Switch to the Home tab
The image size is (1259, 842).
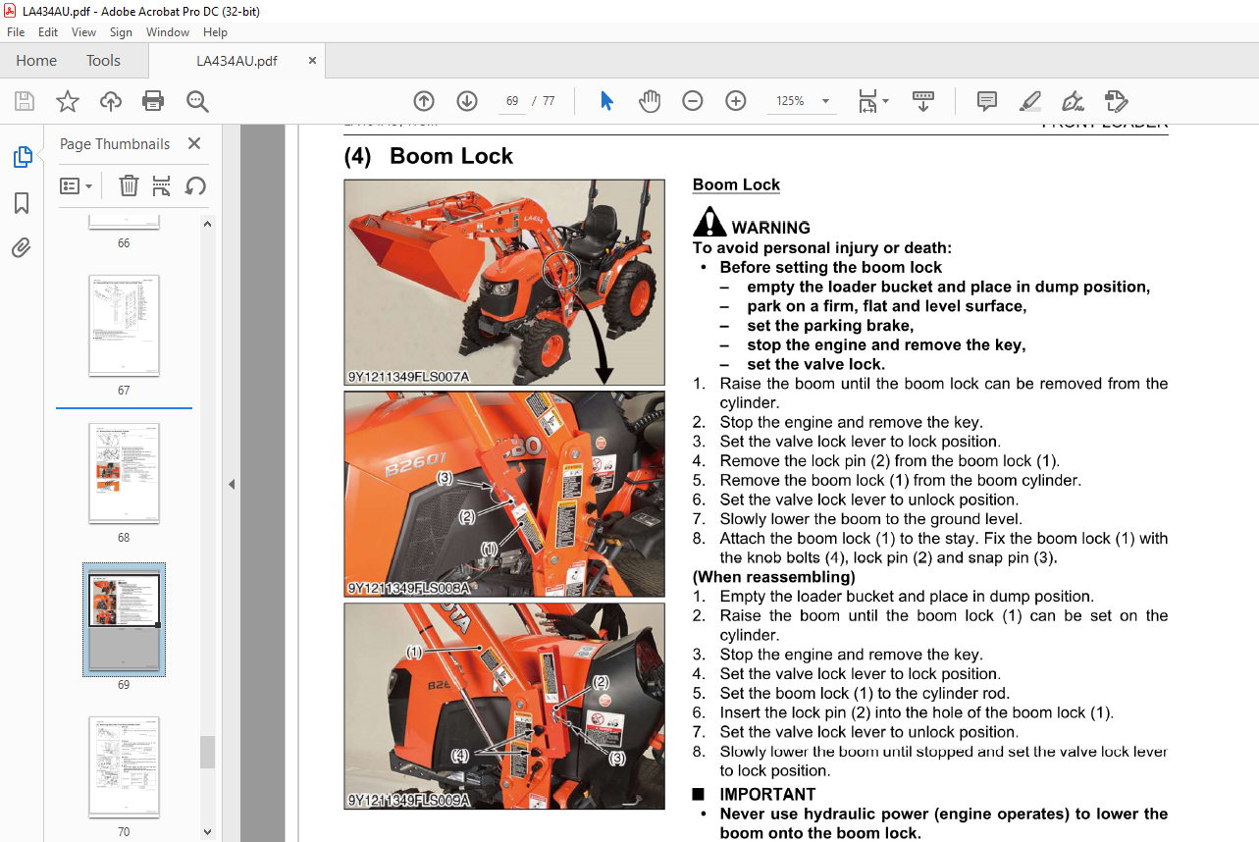point(36,61)
